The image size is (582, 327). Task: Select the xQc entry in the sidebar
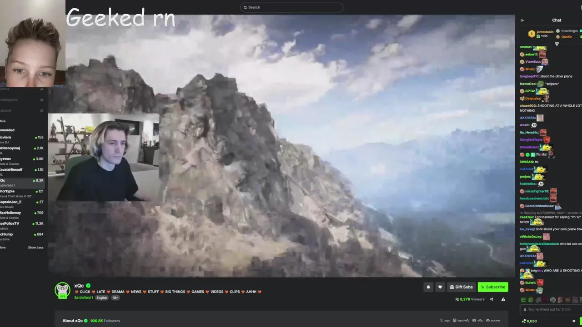22,183
